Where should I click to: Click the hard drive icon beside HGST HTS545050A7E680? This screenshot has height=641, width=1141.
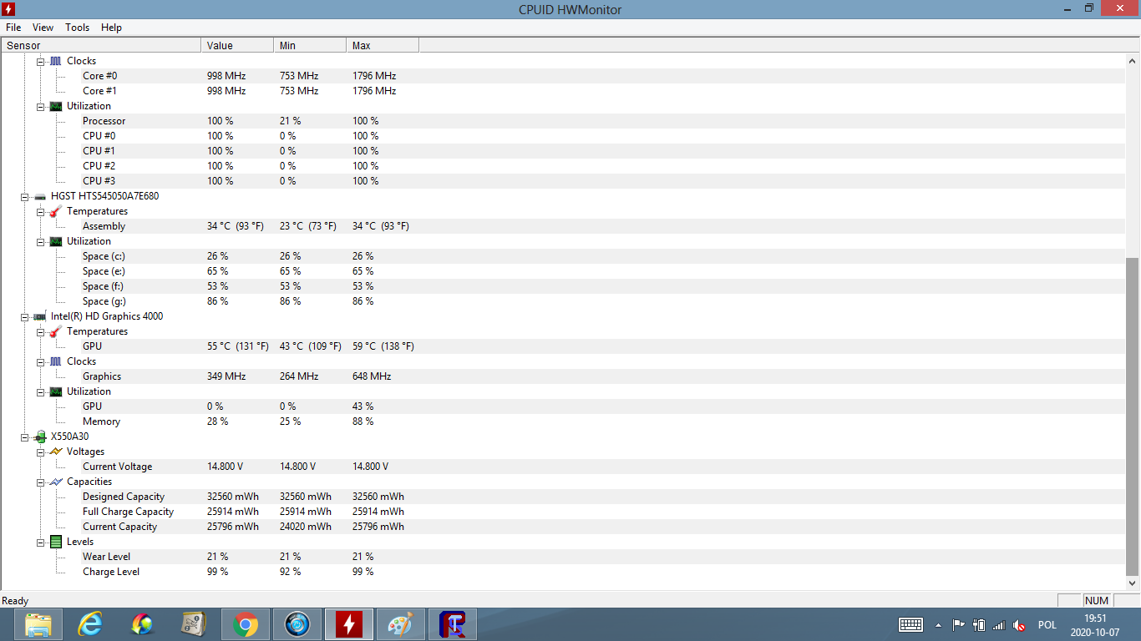point(39,196)
